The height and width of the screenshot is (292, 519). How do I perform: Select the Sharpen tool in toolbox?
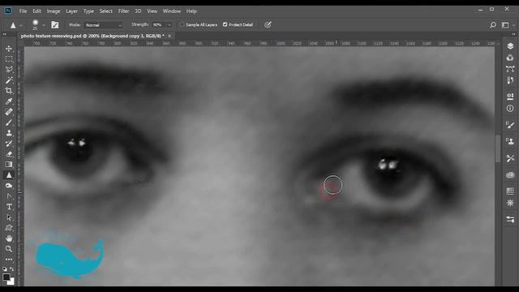(9, 175)
